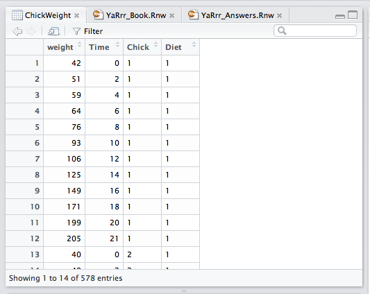This screenshot has height=294, width=370.
Task: Show data in new window icon
Action: click(54, 31)
